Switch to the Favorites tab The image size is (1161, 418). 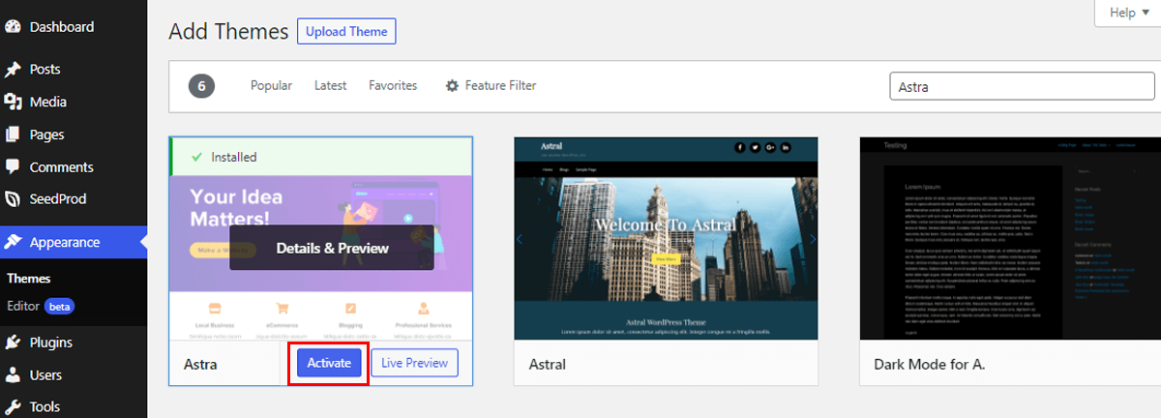coord(393,86)
